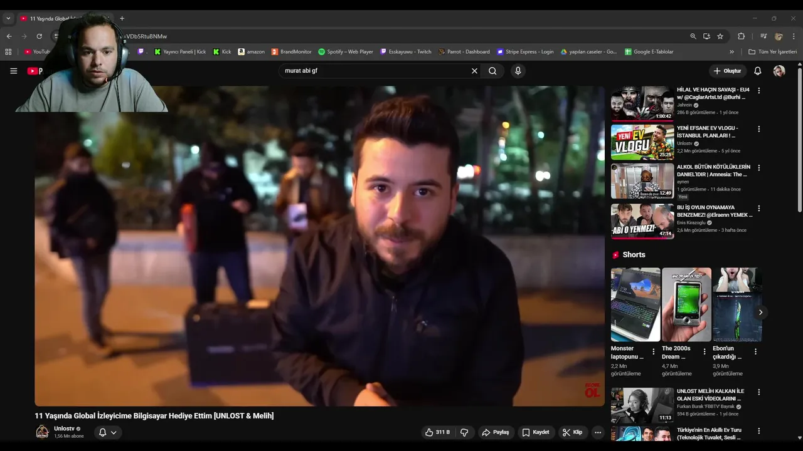Screen dimensions: 803x451
Task: Open Monster laptopunu Short thumbnail
Action: (x=635, y=304)
